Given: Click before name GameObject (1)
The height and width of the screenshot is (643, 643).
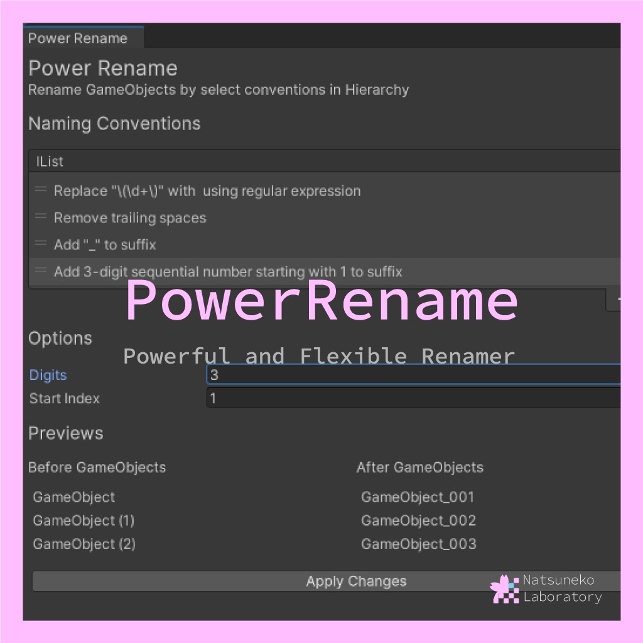Looking at the screenshot, I should pyautogui.click(x=84, y=521).
